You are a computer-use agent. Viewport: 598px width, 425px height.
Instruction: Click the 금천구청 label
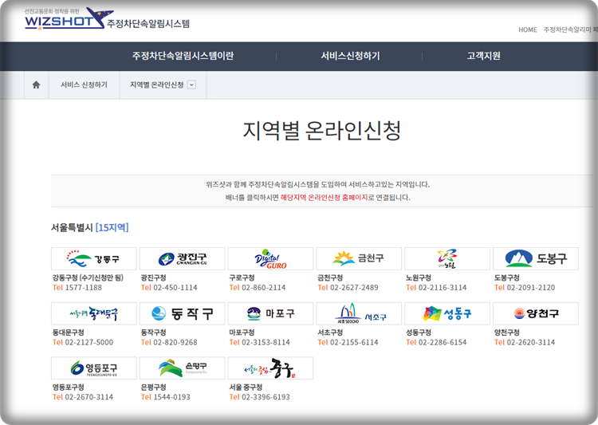pyautogui.click(x=330, y=277)
